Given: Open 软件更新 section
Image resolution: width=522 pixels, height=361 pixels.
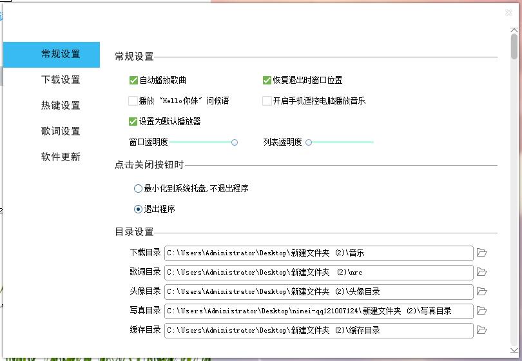Looking at the screenshot, I should (61, 157).
